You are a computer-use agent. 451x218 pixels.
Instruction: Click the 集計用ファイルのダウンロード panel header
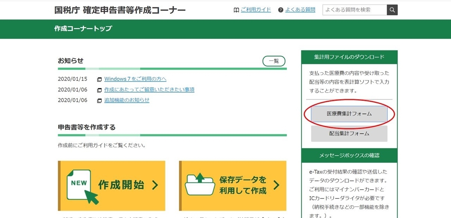click(349, 57)
